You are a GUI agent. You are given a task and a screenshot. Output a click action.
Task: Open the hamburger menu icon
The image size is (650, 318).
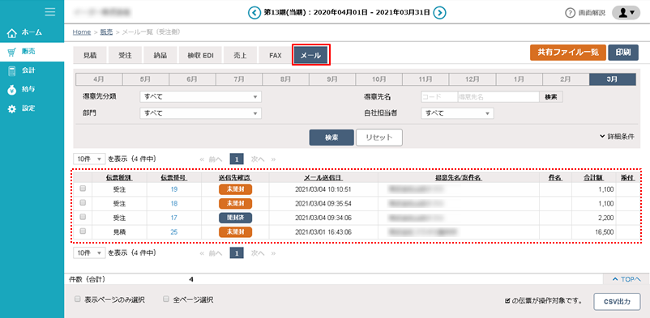50,12
